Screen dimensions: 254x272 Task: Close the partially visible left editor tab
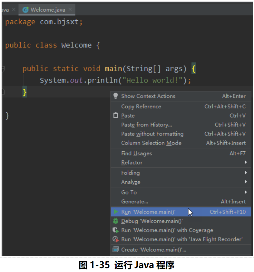coord(14,10)
